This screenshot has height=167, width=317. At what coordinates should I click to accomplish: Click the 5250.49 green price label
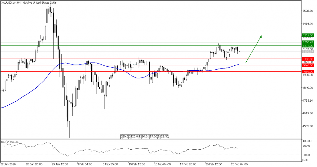click(308, 42)
